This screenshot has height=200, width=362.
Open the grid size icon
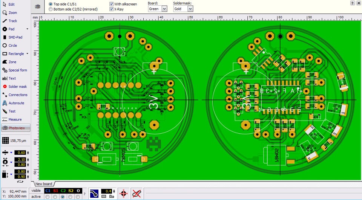[5, 140]
